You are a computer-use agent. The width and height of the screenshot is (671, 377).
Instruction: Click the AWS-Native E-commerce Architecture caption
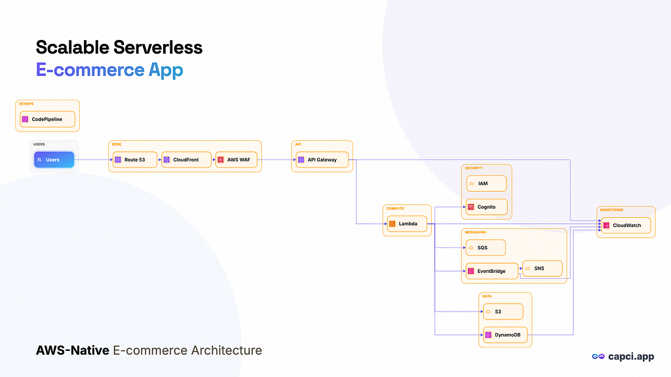(149, 351)
